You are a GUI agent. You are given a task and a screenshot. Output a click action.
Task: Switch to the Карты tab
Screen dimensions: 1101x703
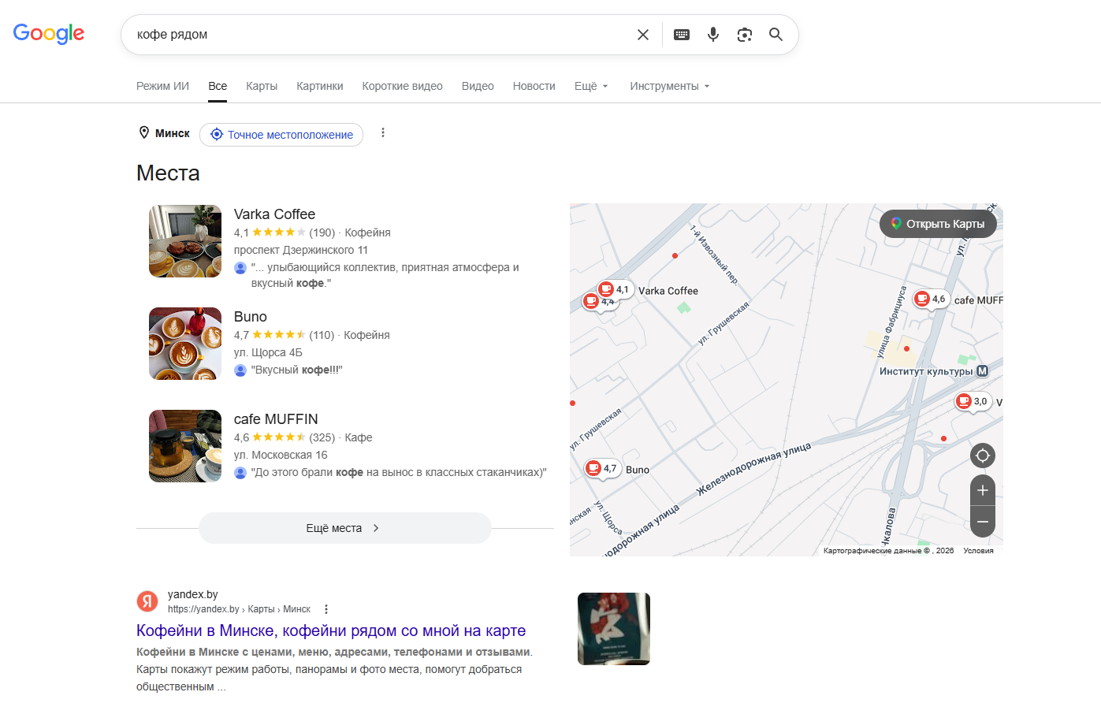click(x=262, y=86)
